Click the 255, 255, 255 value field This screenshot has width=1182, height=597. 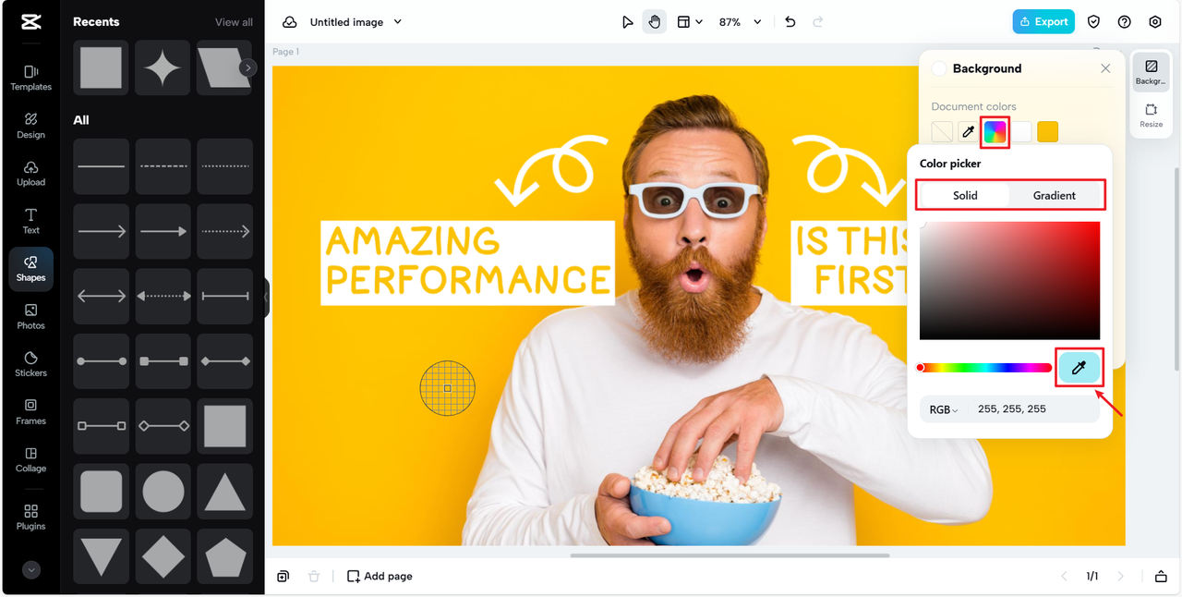(1012, 408)
